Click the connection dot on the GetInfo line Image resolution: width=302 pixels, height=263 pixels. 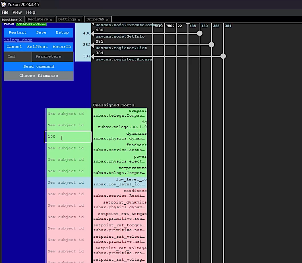tap(200, 33)
